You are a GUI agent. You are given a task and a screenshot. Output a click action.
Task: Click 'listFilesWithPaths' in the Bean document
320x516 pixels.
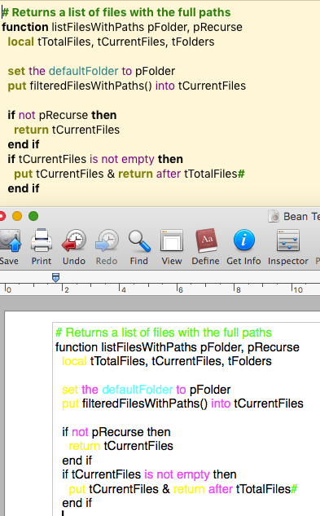(149, 347)
